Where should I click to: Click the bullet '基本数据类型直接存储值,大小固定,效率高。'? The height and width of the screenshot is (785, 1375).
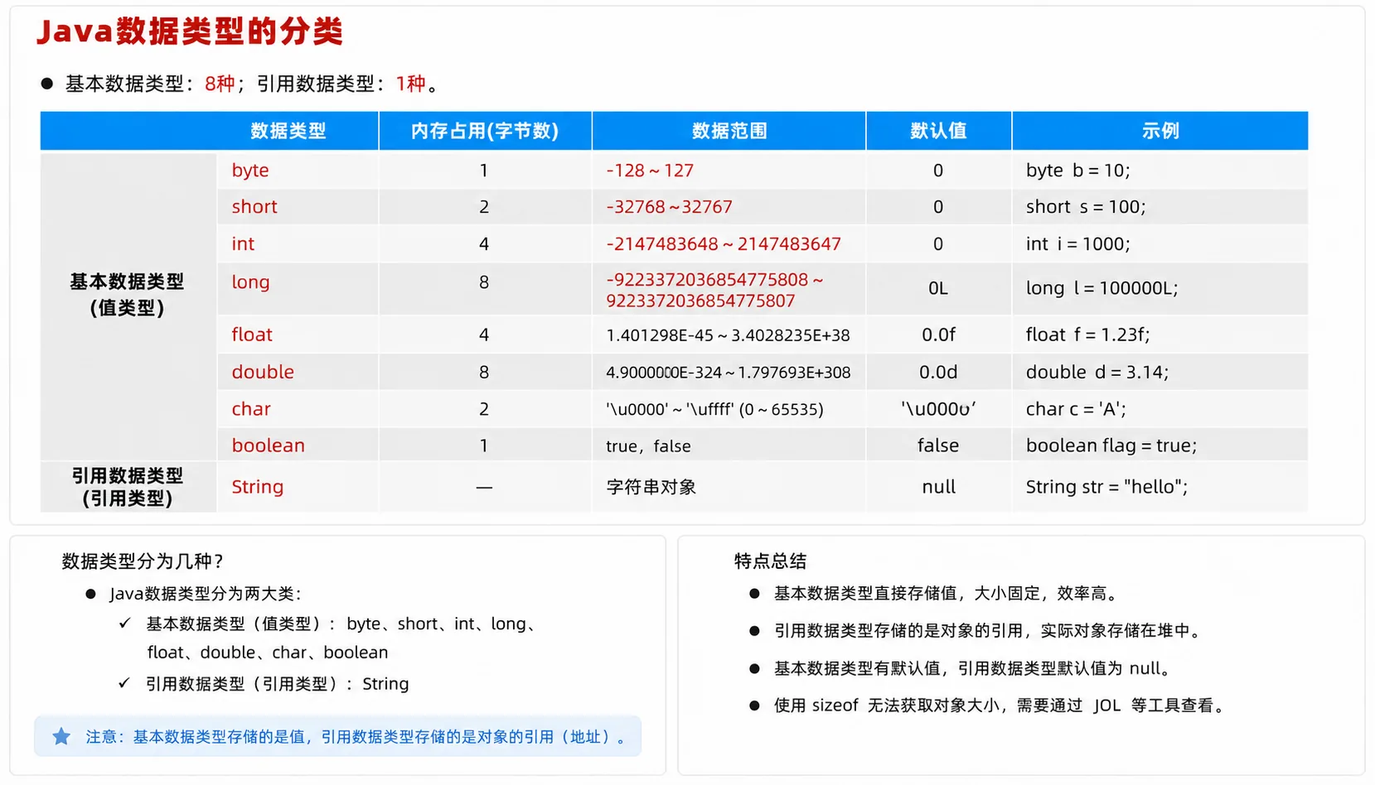947,594
